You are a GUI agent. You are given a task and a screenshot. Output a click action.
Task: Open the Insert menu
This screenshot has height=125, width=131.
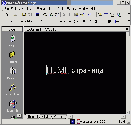pos(31,9)
